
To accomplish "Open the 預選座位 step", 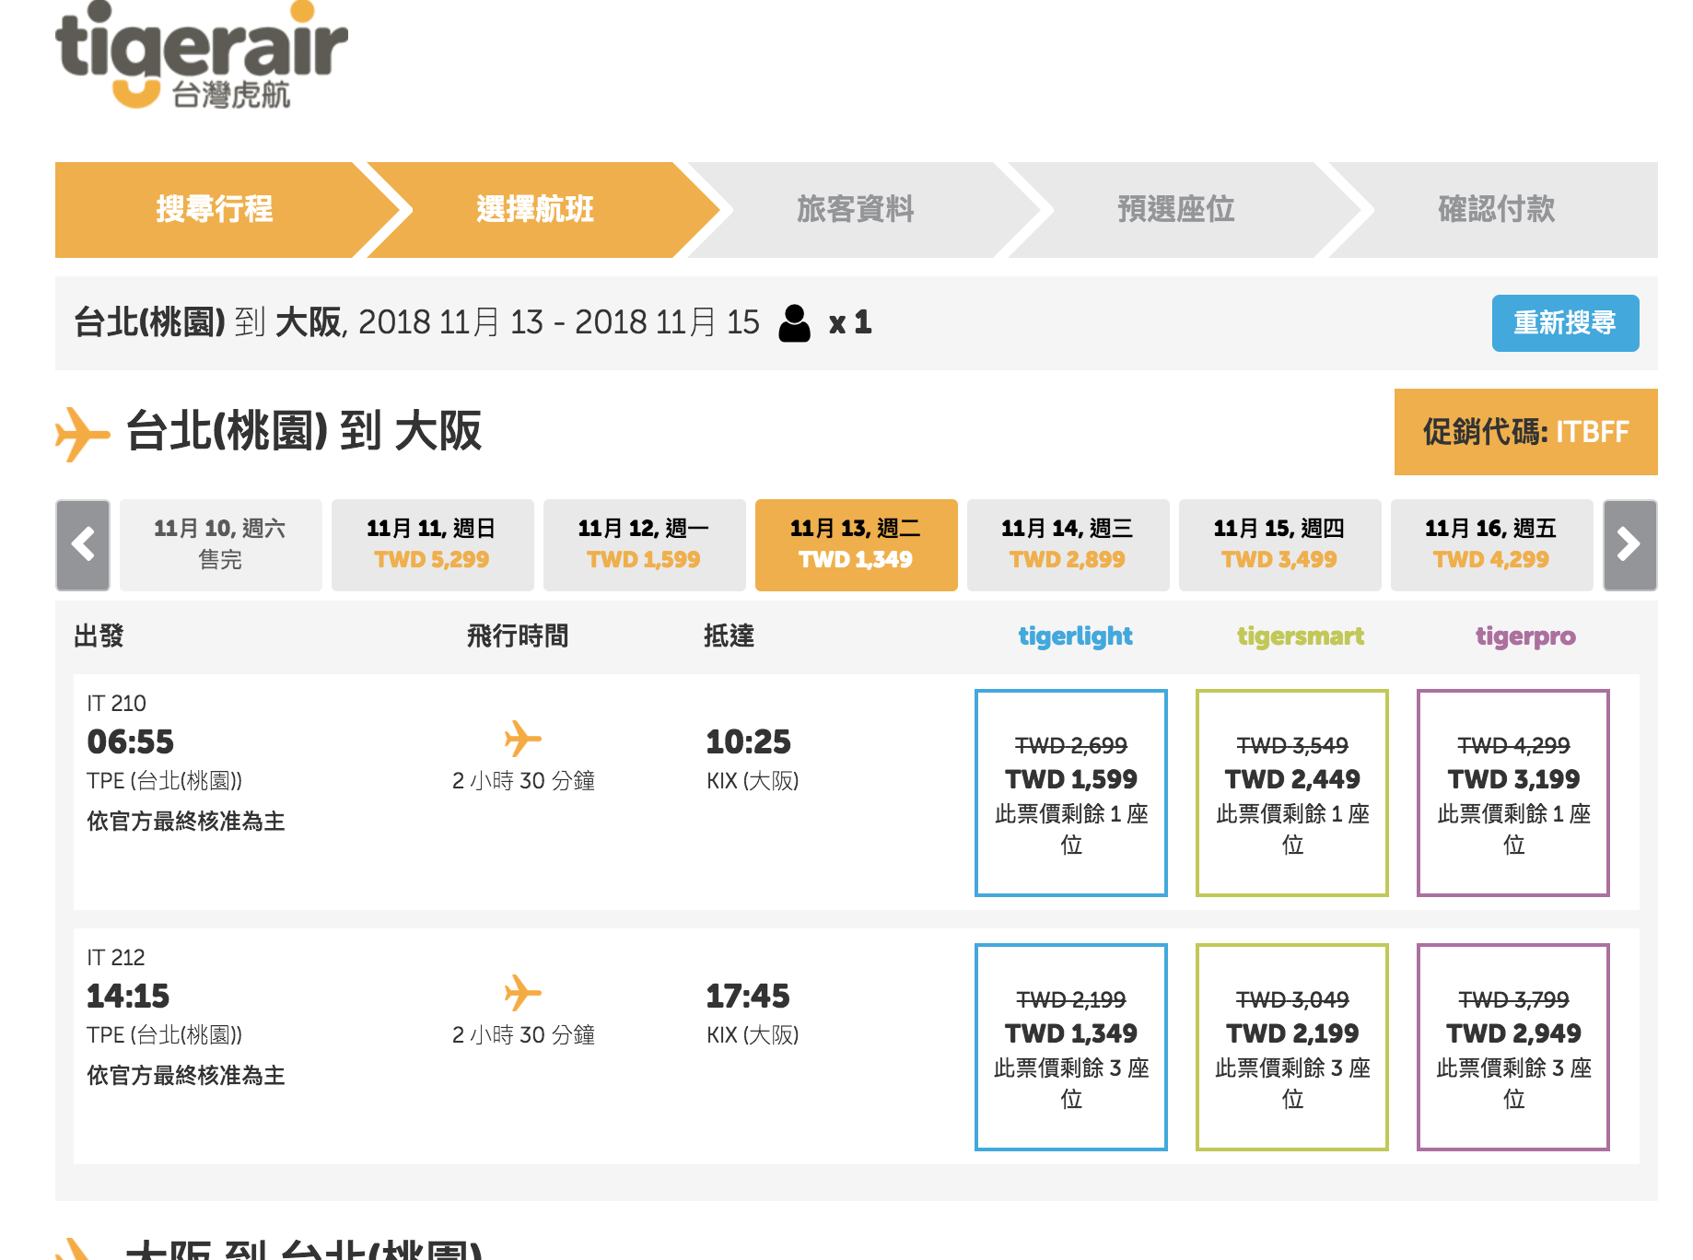I will coord(1176,210).
